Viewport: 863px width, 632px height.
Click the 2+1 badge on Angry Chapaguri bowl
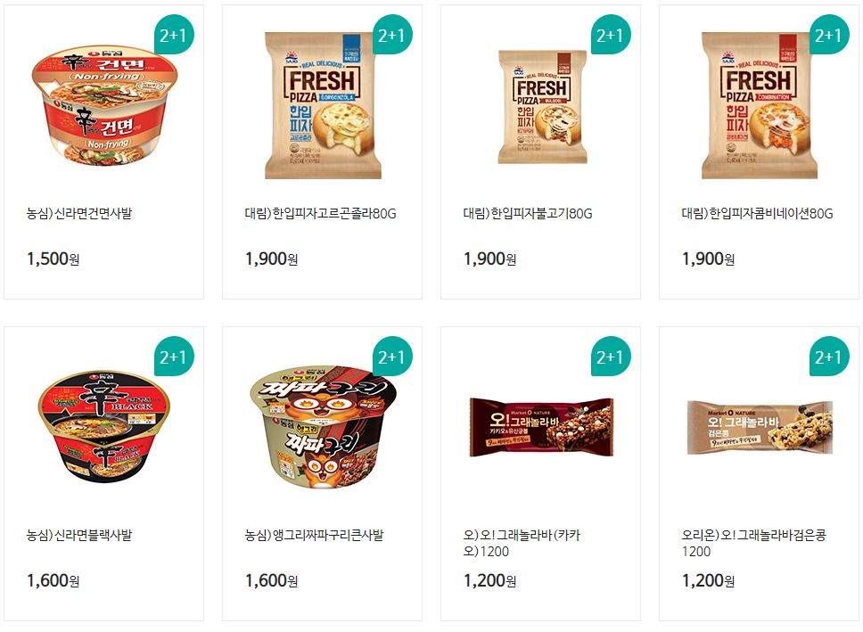point(391,357)
